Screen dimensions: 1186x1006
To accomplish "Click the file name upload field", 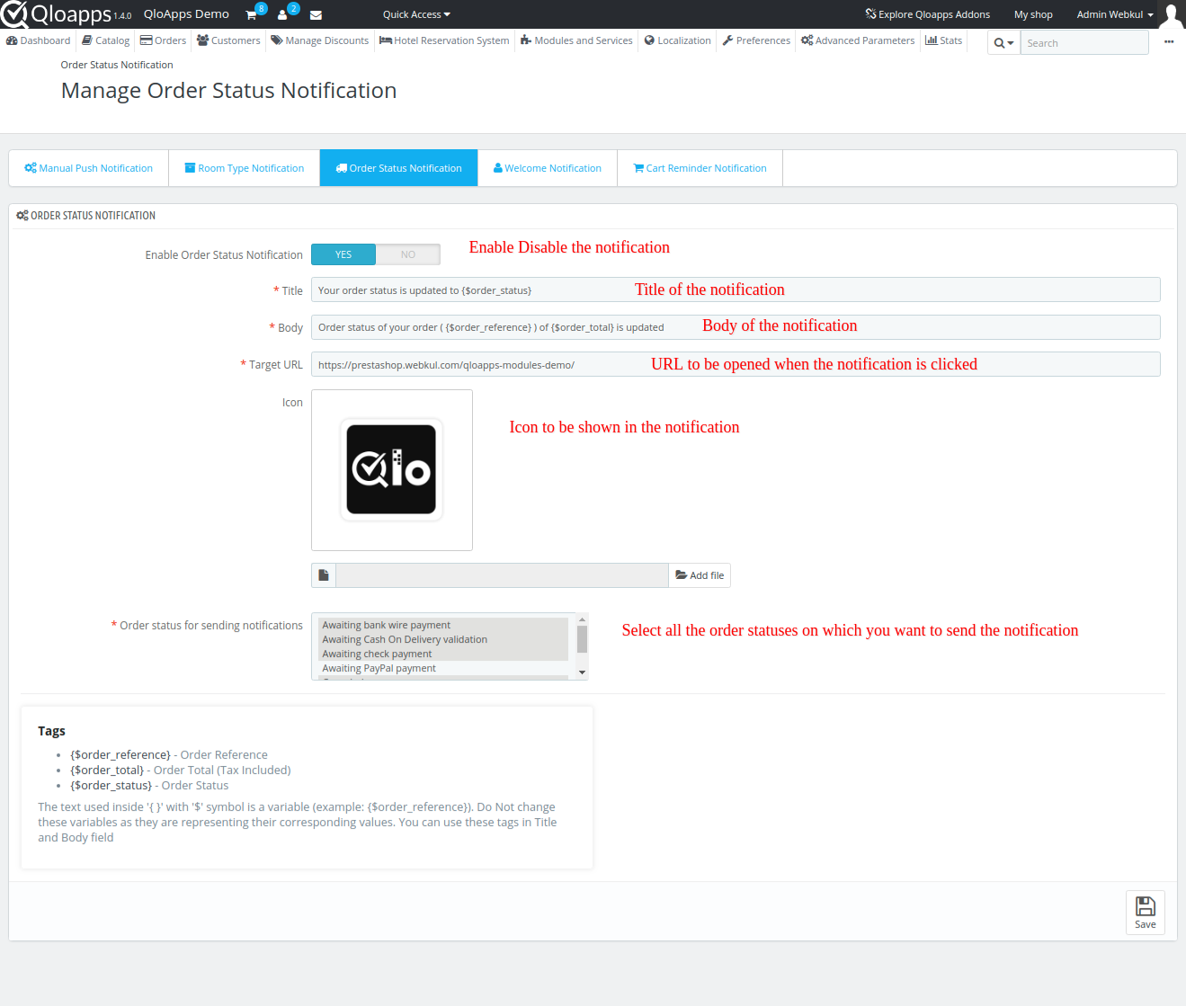I will (x=502, y=575).
